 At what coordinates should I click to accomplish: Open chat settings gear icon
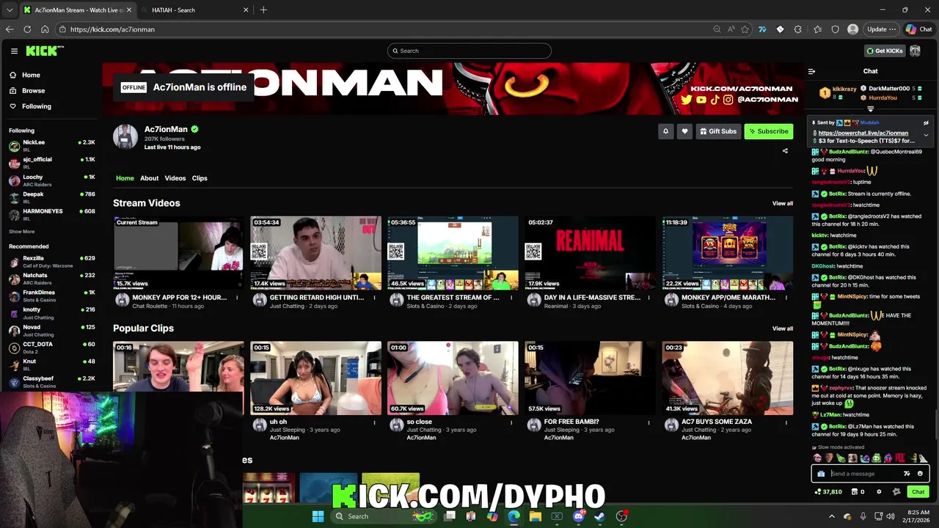(x=879, y=492)
